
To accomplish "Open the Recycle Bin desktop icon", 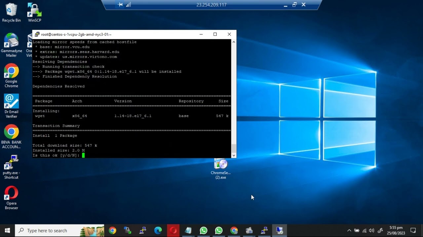I will click(x=11, y=13).
